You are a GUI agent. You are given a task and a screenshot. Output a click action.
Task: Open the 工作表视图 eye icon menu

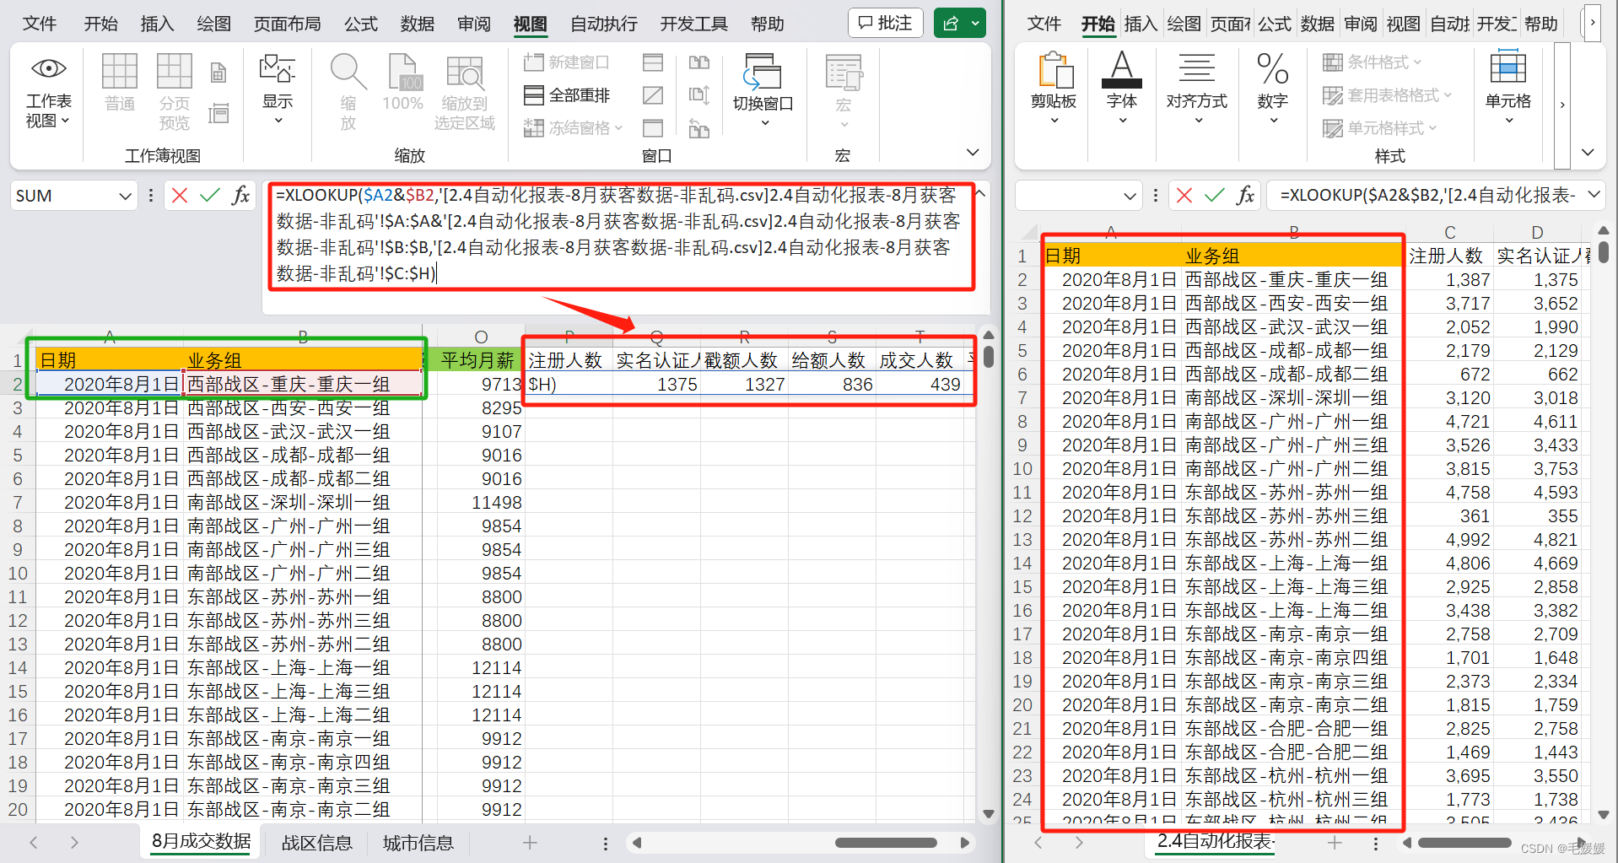48,93
